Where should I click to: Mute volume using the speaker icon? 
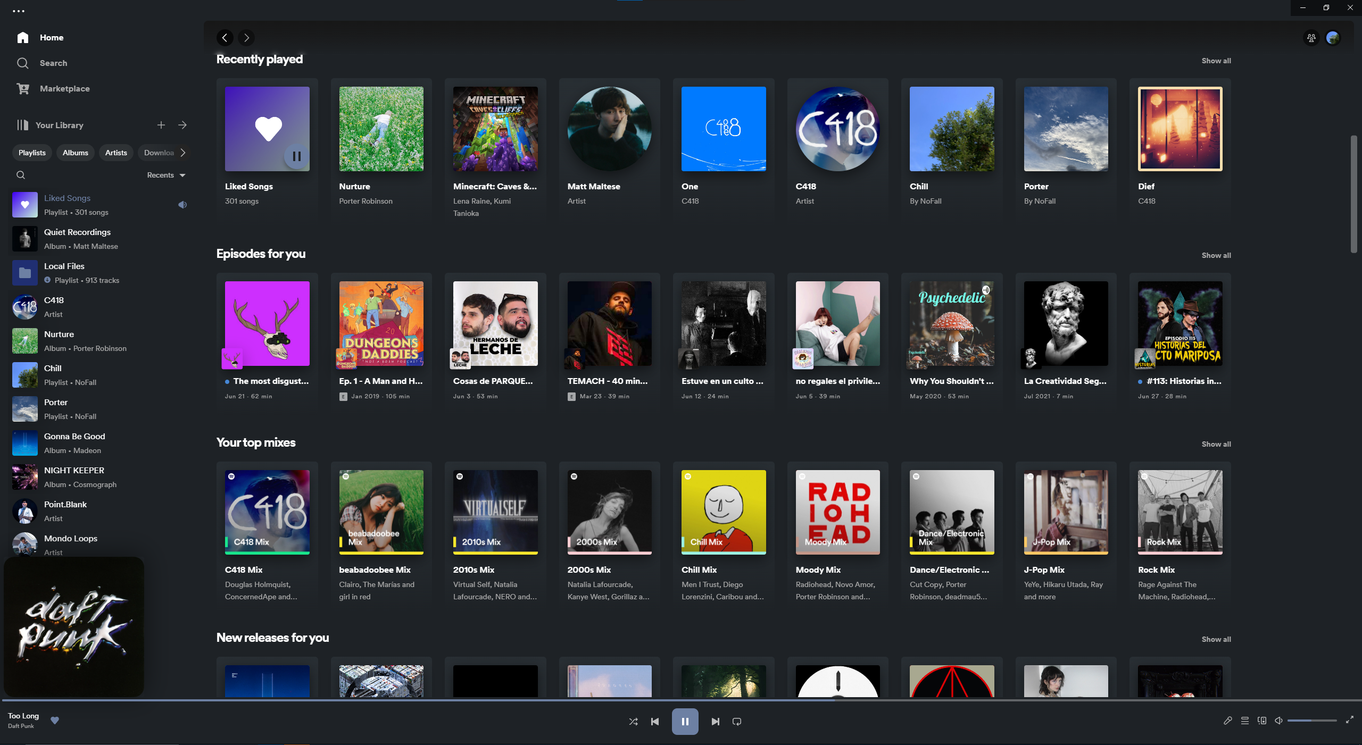(x=1278, y=721)
